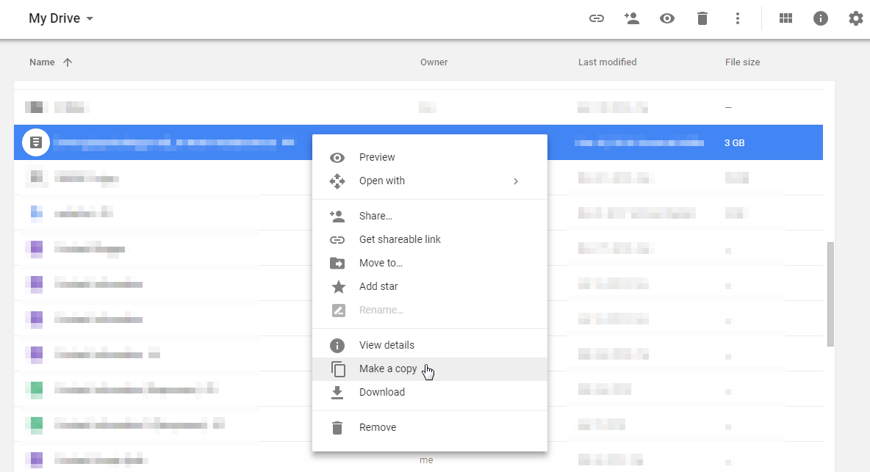Click the preview eye icon in toolbar
The image size is (870, 472).
point(666,18)
